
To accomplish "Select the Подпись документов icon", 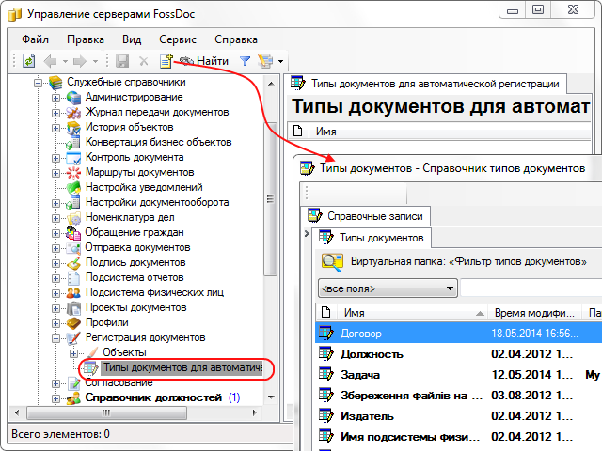I will coord(73,263).
